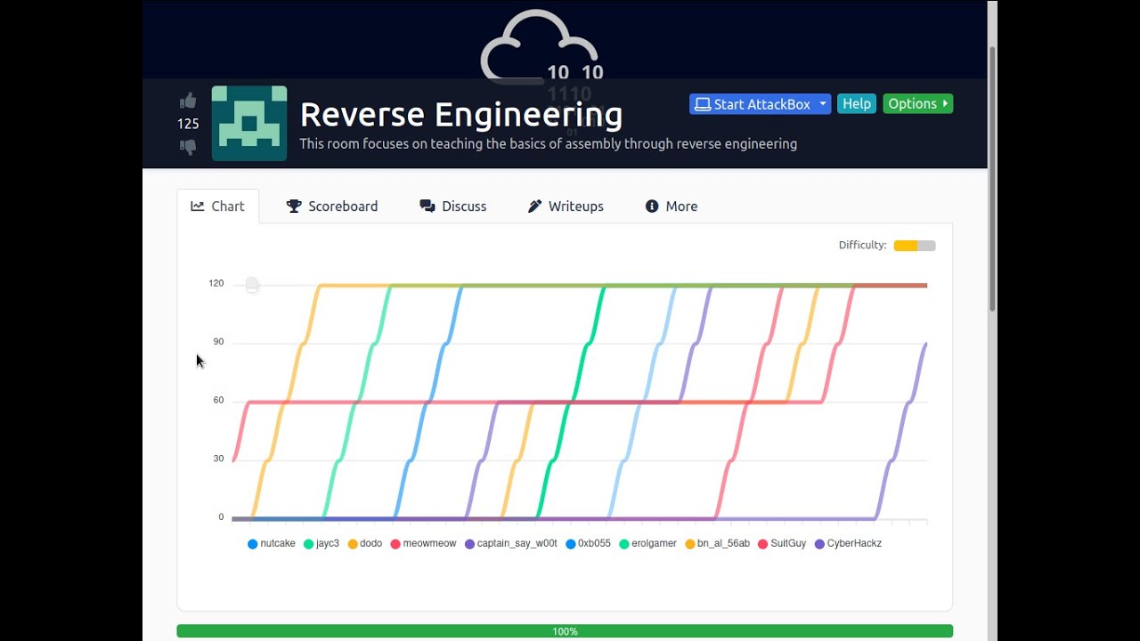Open the Discuss tab
This screenshot has width=1140, height=641.
coord(453,206)
